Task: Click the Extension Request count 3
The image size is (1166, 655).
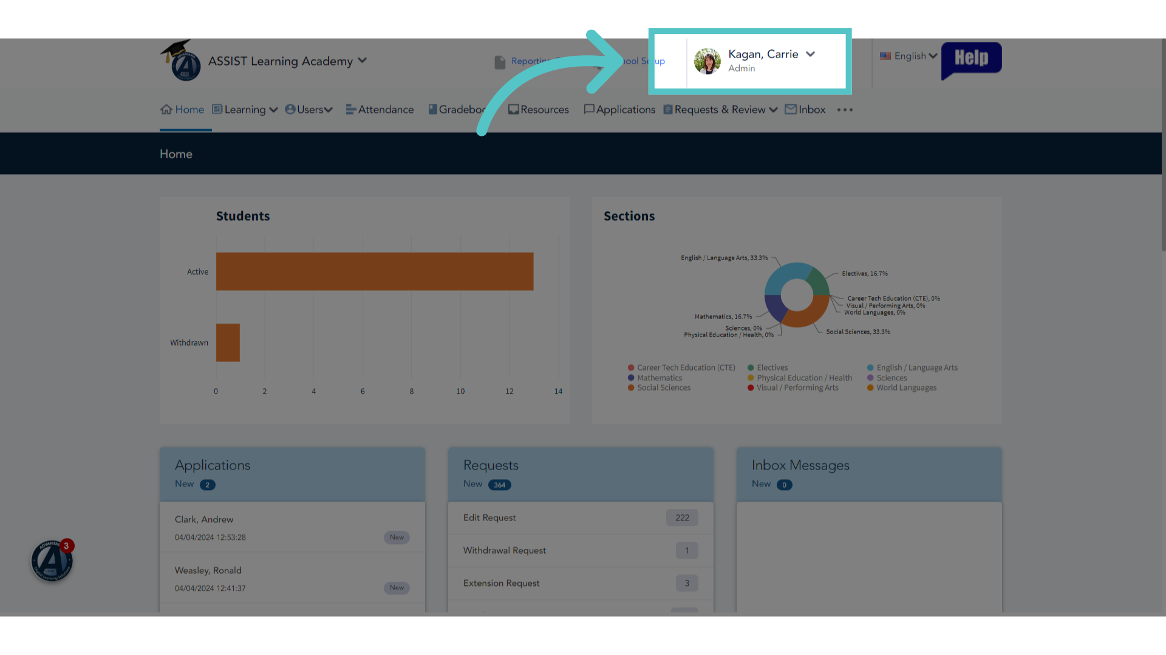Action: point(687,583)
